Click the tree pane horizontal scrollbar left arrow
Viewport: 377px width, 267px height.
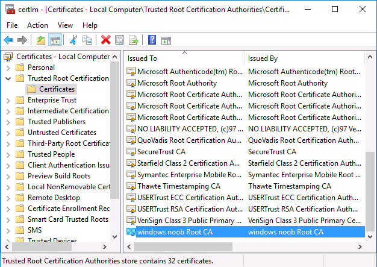(x=7, y=247)
